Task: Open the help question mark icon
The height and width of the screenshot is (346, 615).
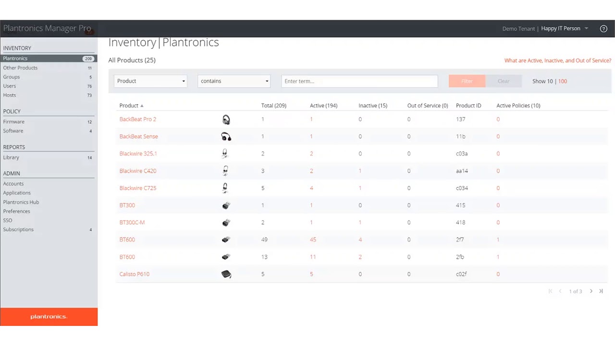Action: coord(603,29)
